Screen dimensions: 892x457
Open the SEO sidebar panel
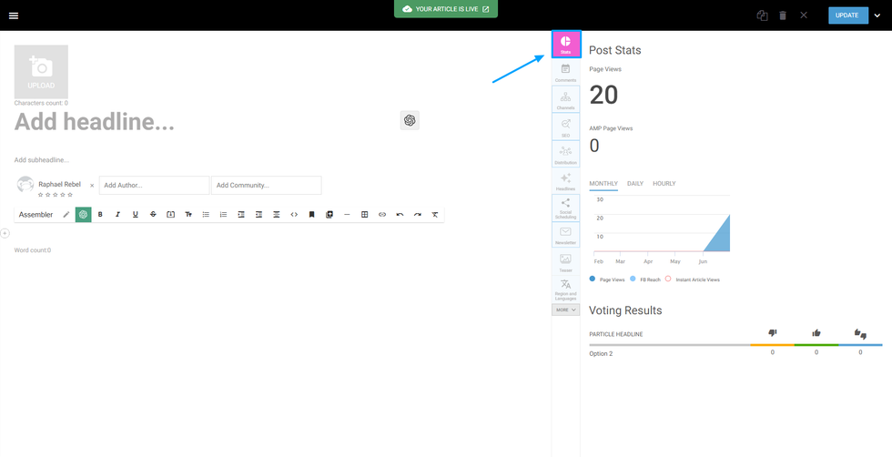pos(565,127)
